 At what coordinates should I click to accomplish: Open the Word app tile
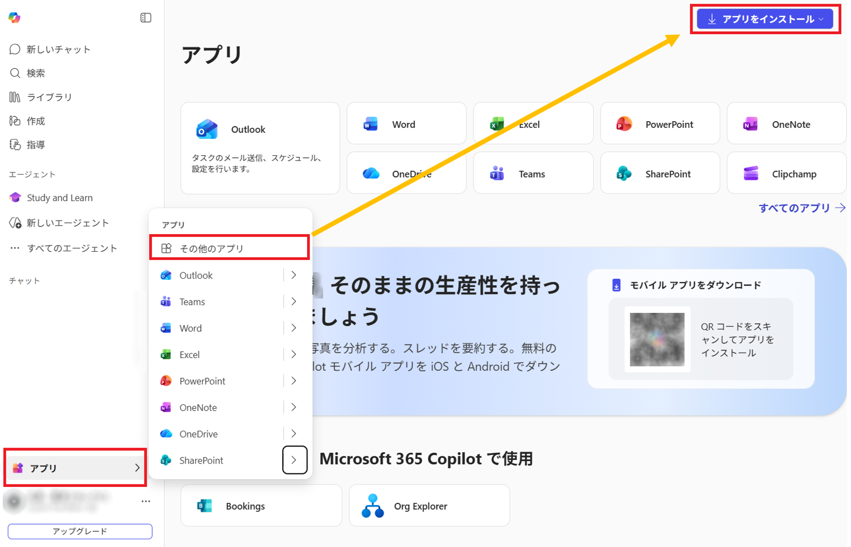click(407, 124)
